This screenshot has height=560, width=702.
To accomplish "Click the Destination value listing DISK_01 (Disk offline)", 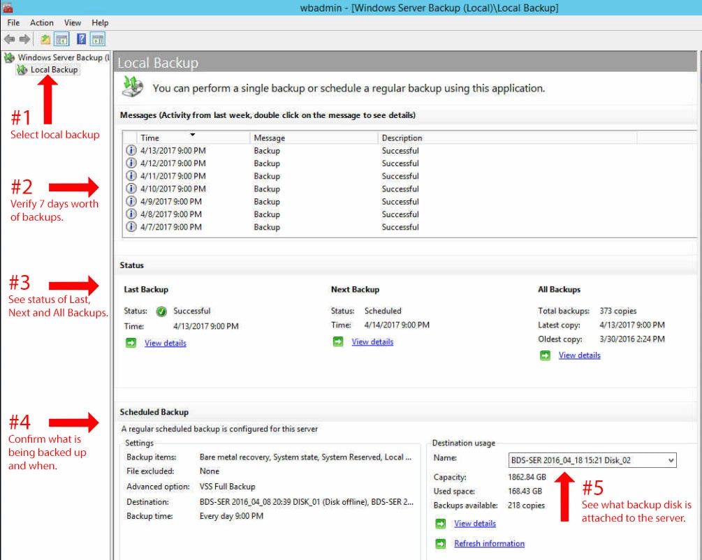I will (x=306, y=502).
